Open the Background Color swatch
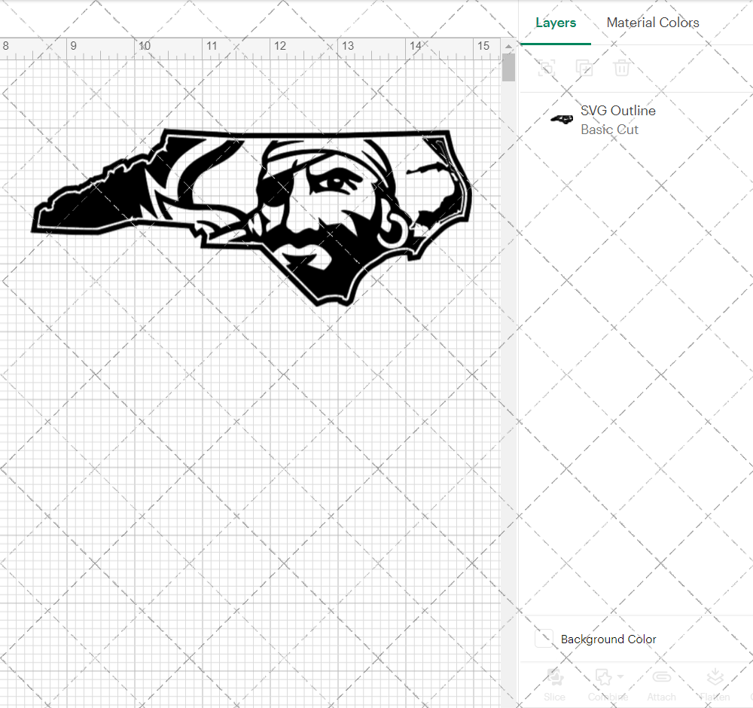Viewport: 753px width, 708px height. coord(544,639)
